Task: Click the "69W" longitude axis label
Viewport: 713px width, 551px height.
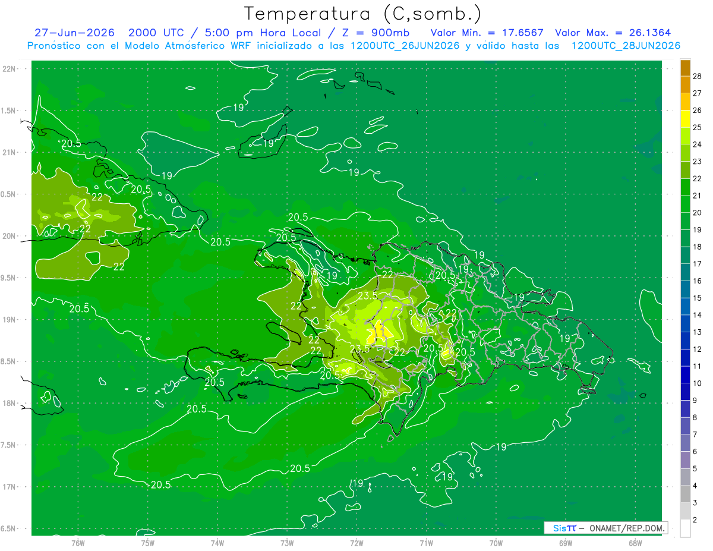Action: pos(566,543)
